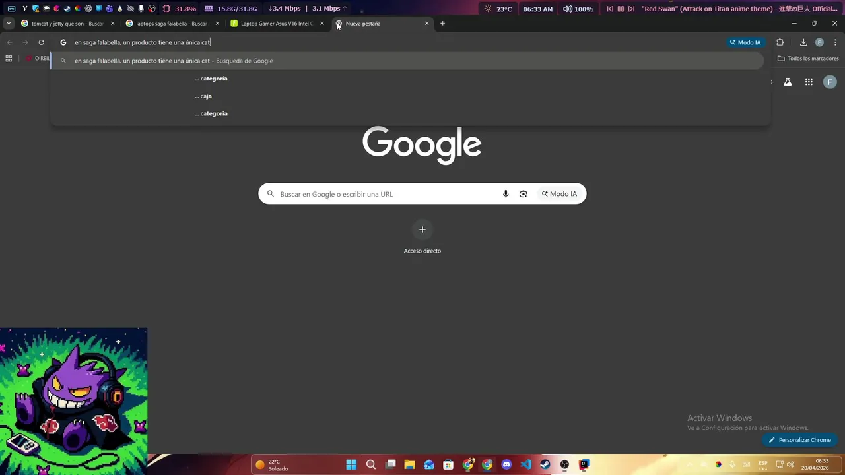Reload the page with the refresh icon
The image size is (845, 475).
coord(41,42)
